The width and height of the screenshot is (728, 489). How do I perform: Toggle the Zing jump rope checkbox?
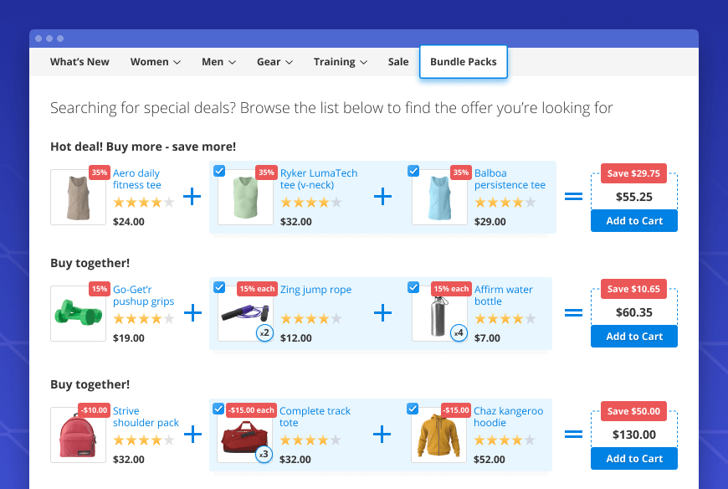click(x=219, y=286)
